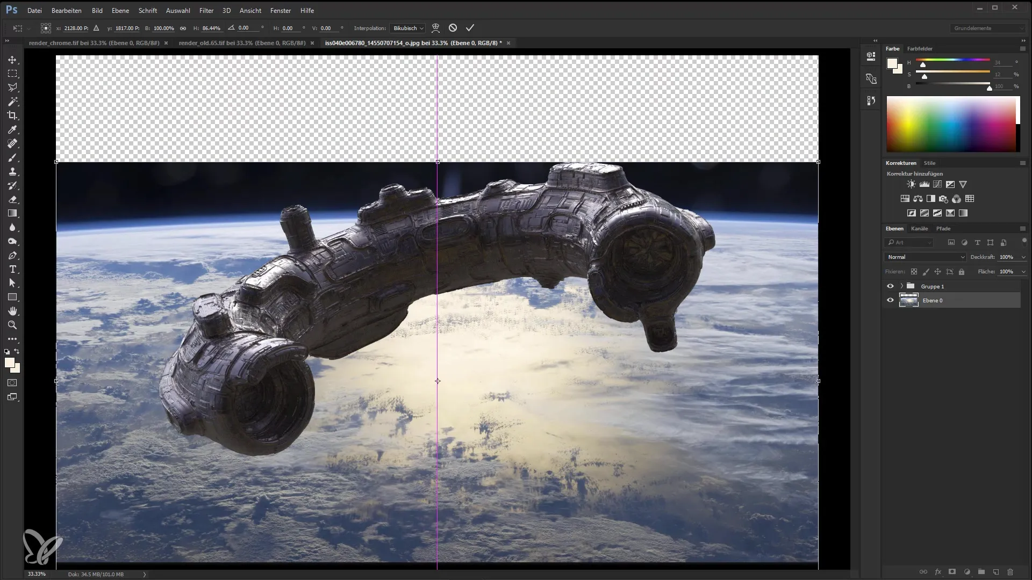Select the Brush tool
This screenshot has height=580, width=1032.
13,157
